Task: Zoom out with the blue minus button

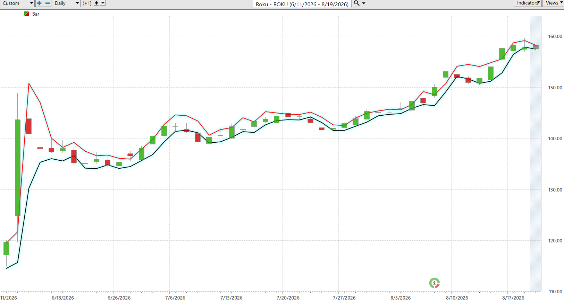Action: coord(48,3)
